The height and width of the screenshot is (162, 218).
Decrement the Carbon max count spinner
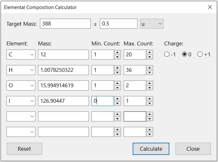[x=149, y=57]
